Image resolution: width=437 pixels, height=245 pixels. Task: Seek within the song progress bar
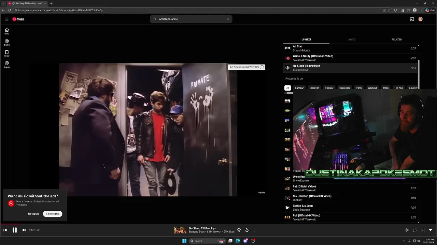[218, 224]
